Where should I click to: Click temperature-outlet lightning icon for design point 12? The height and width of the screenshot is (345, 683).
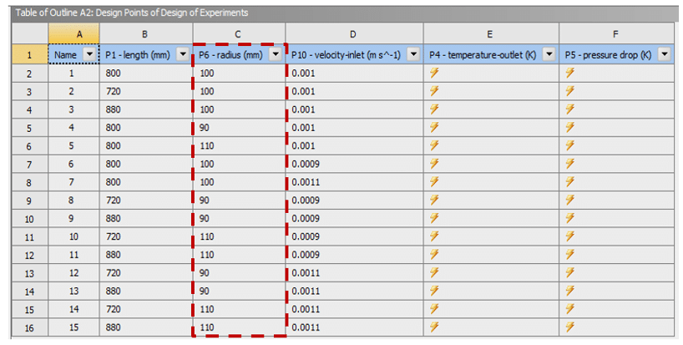tap(434, 272)
